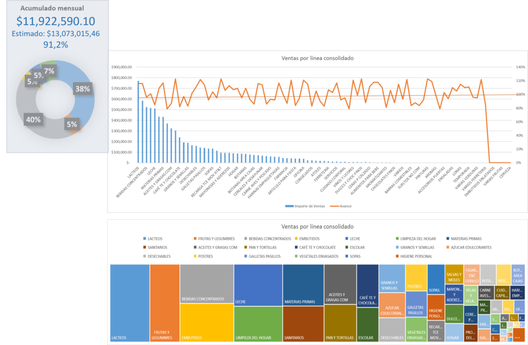Viewport: 528px width, 345px height.
Task: Click the bar chart title text
Action: [318, 58]
